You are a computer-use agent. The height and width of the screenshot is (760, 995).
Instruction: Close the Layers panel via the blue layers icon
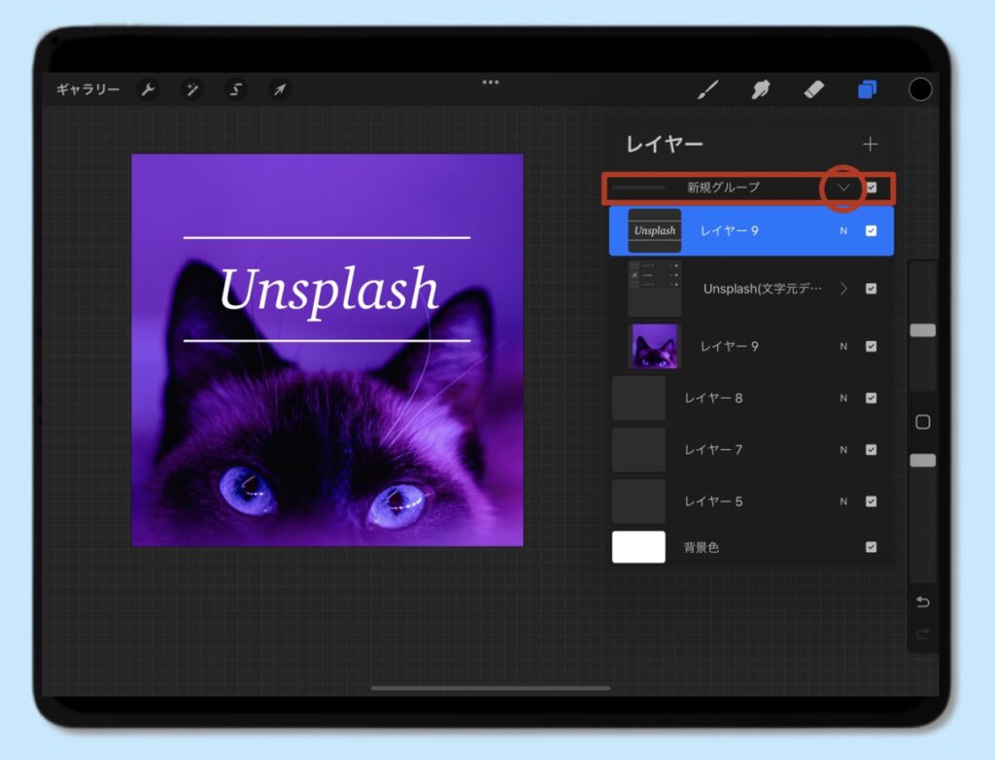(867, 89)
